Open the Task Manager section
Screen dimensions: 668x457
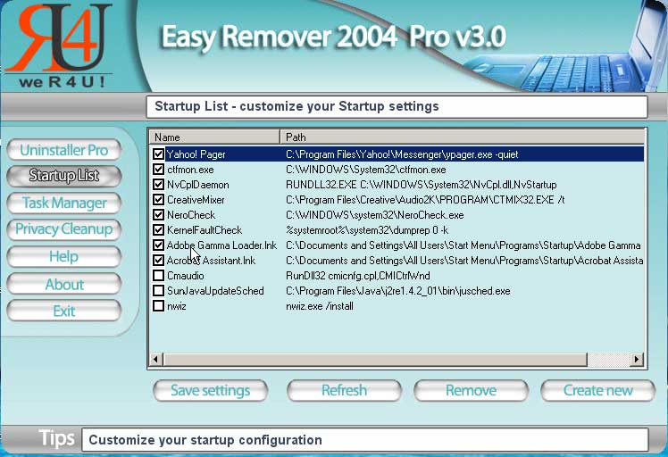click(x=64, y=203)
